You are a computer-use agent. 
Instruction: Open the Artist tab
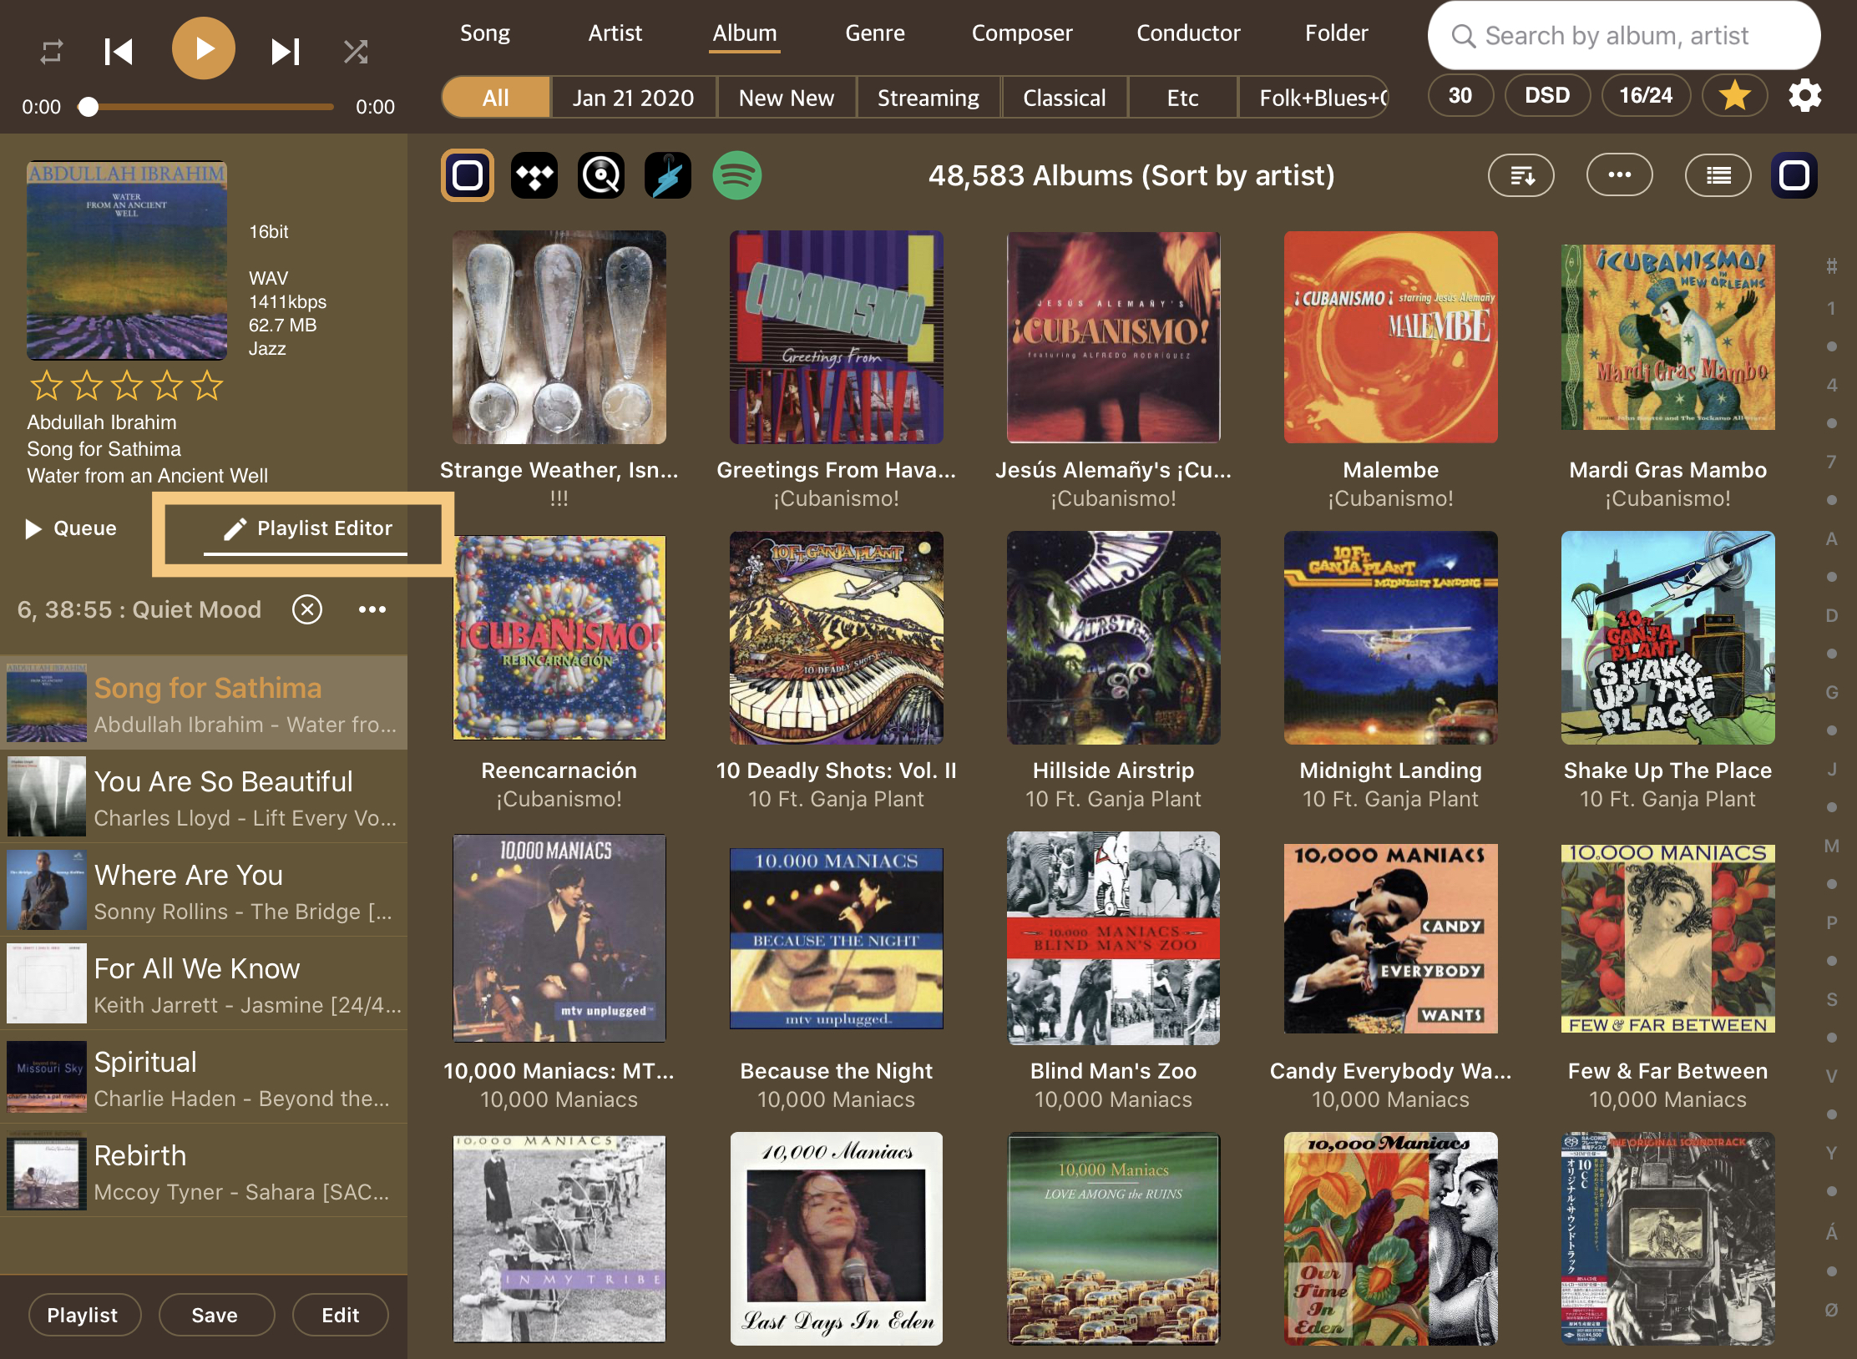coord(615,33)
